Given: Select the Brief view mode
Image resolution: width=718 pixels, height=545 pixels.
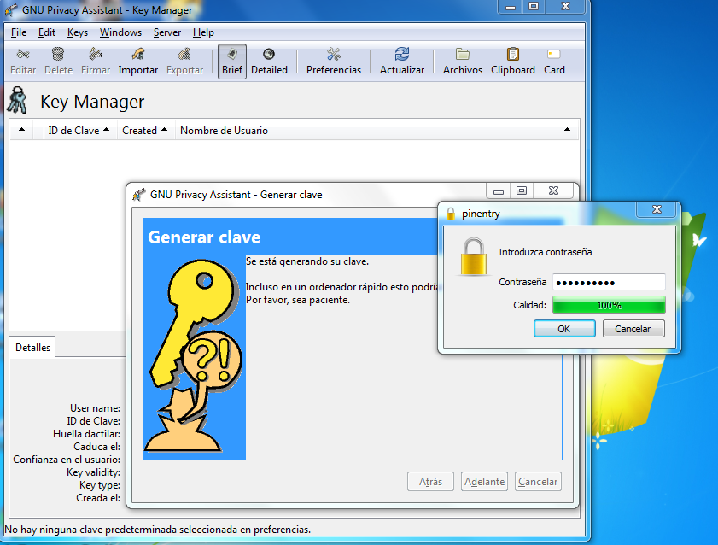Looking at the screenshot, I should tap(232, 62).
